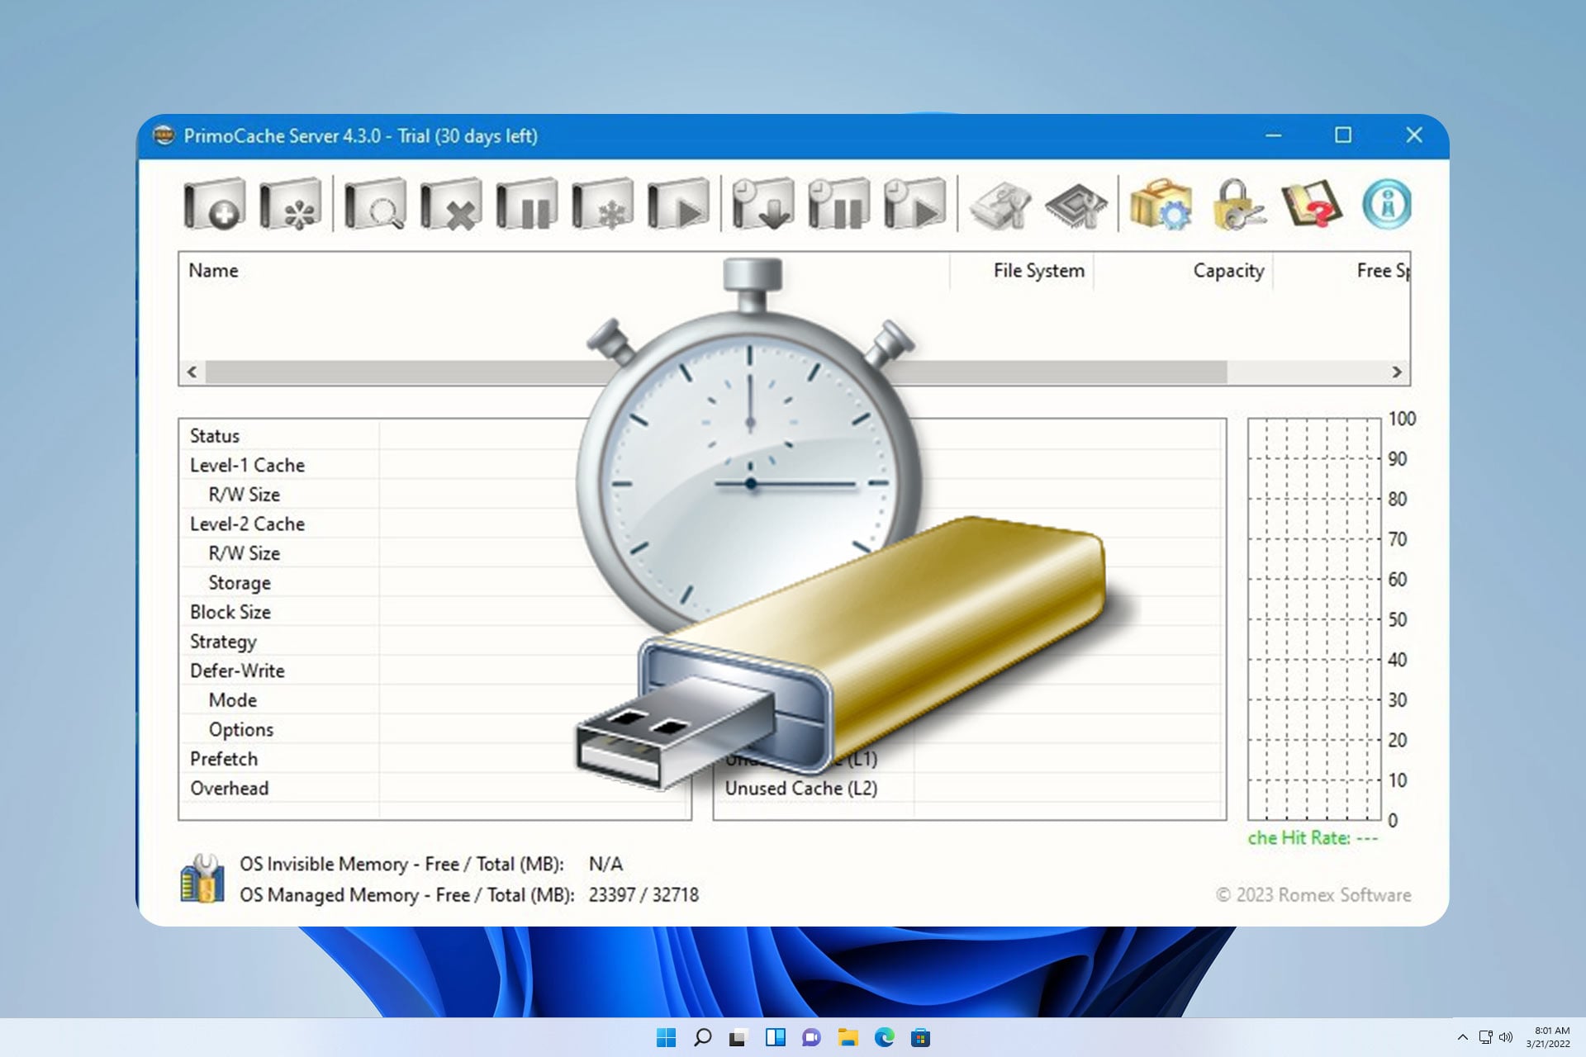The image size is (1586, 1057).
Task: Open the help book question mark icon
Action: [x=1312, y=204]
